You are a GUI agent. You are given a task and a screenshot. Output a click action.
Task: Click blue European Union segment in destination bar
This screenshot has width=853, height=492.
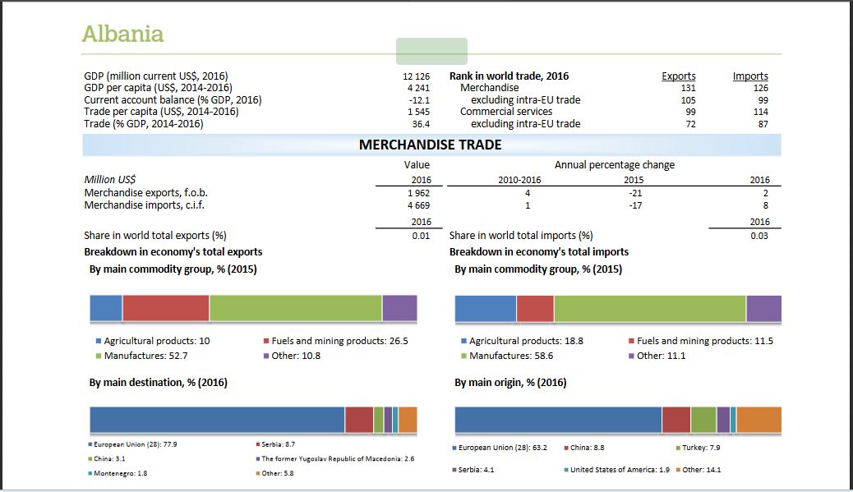click(x=217, y=419)
